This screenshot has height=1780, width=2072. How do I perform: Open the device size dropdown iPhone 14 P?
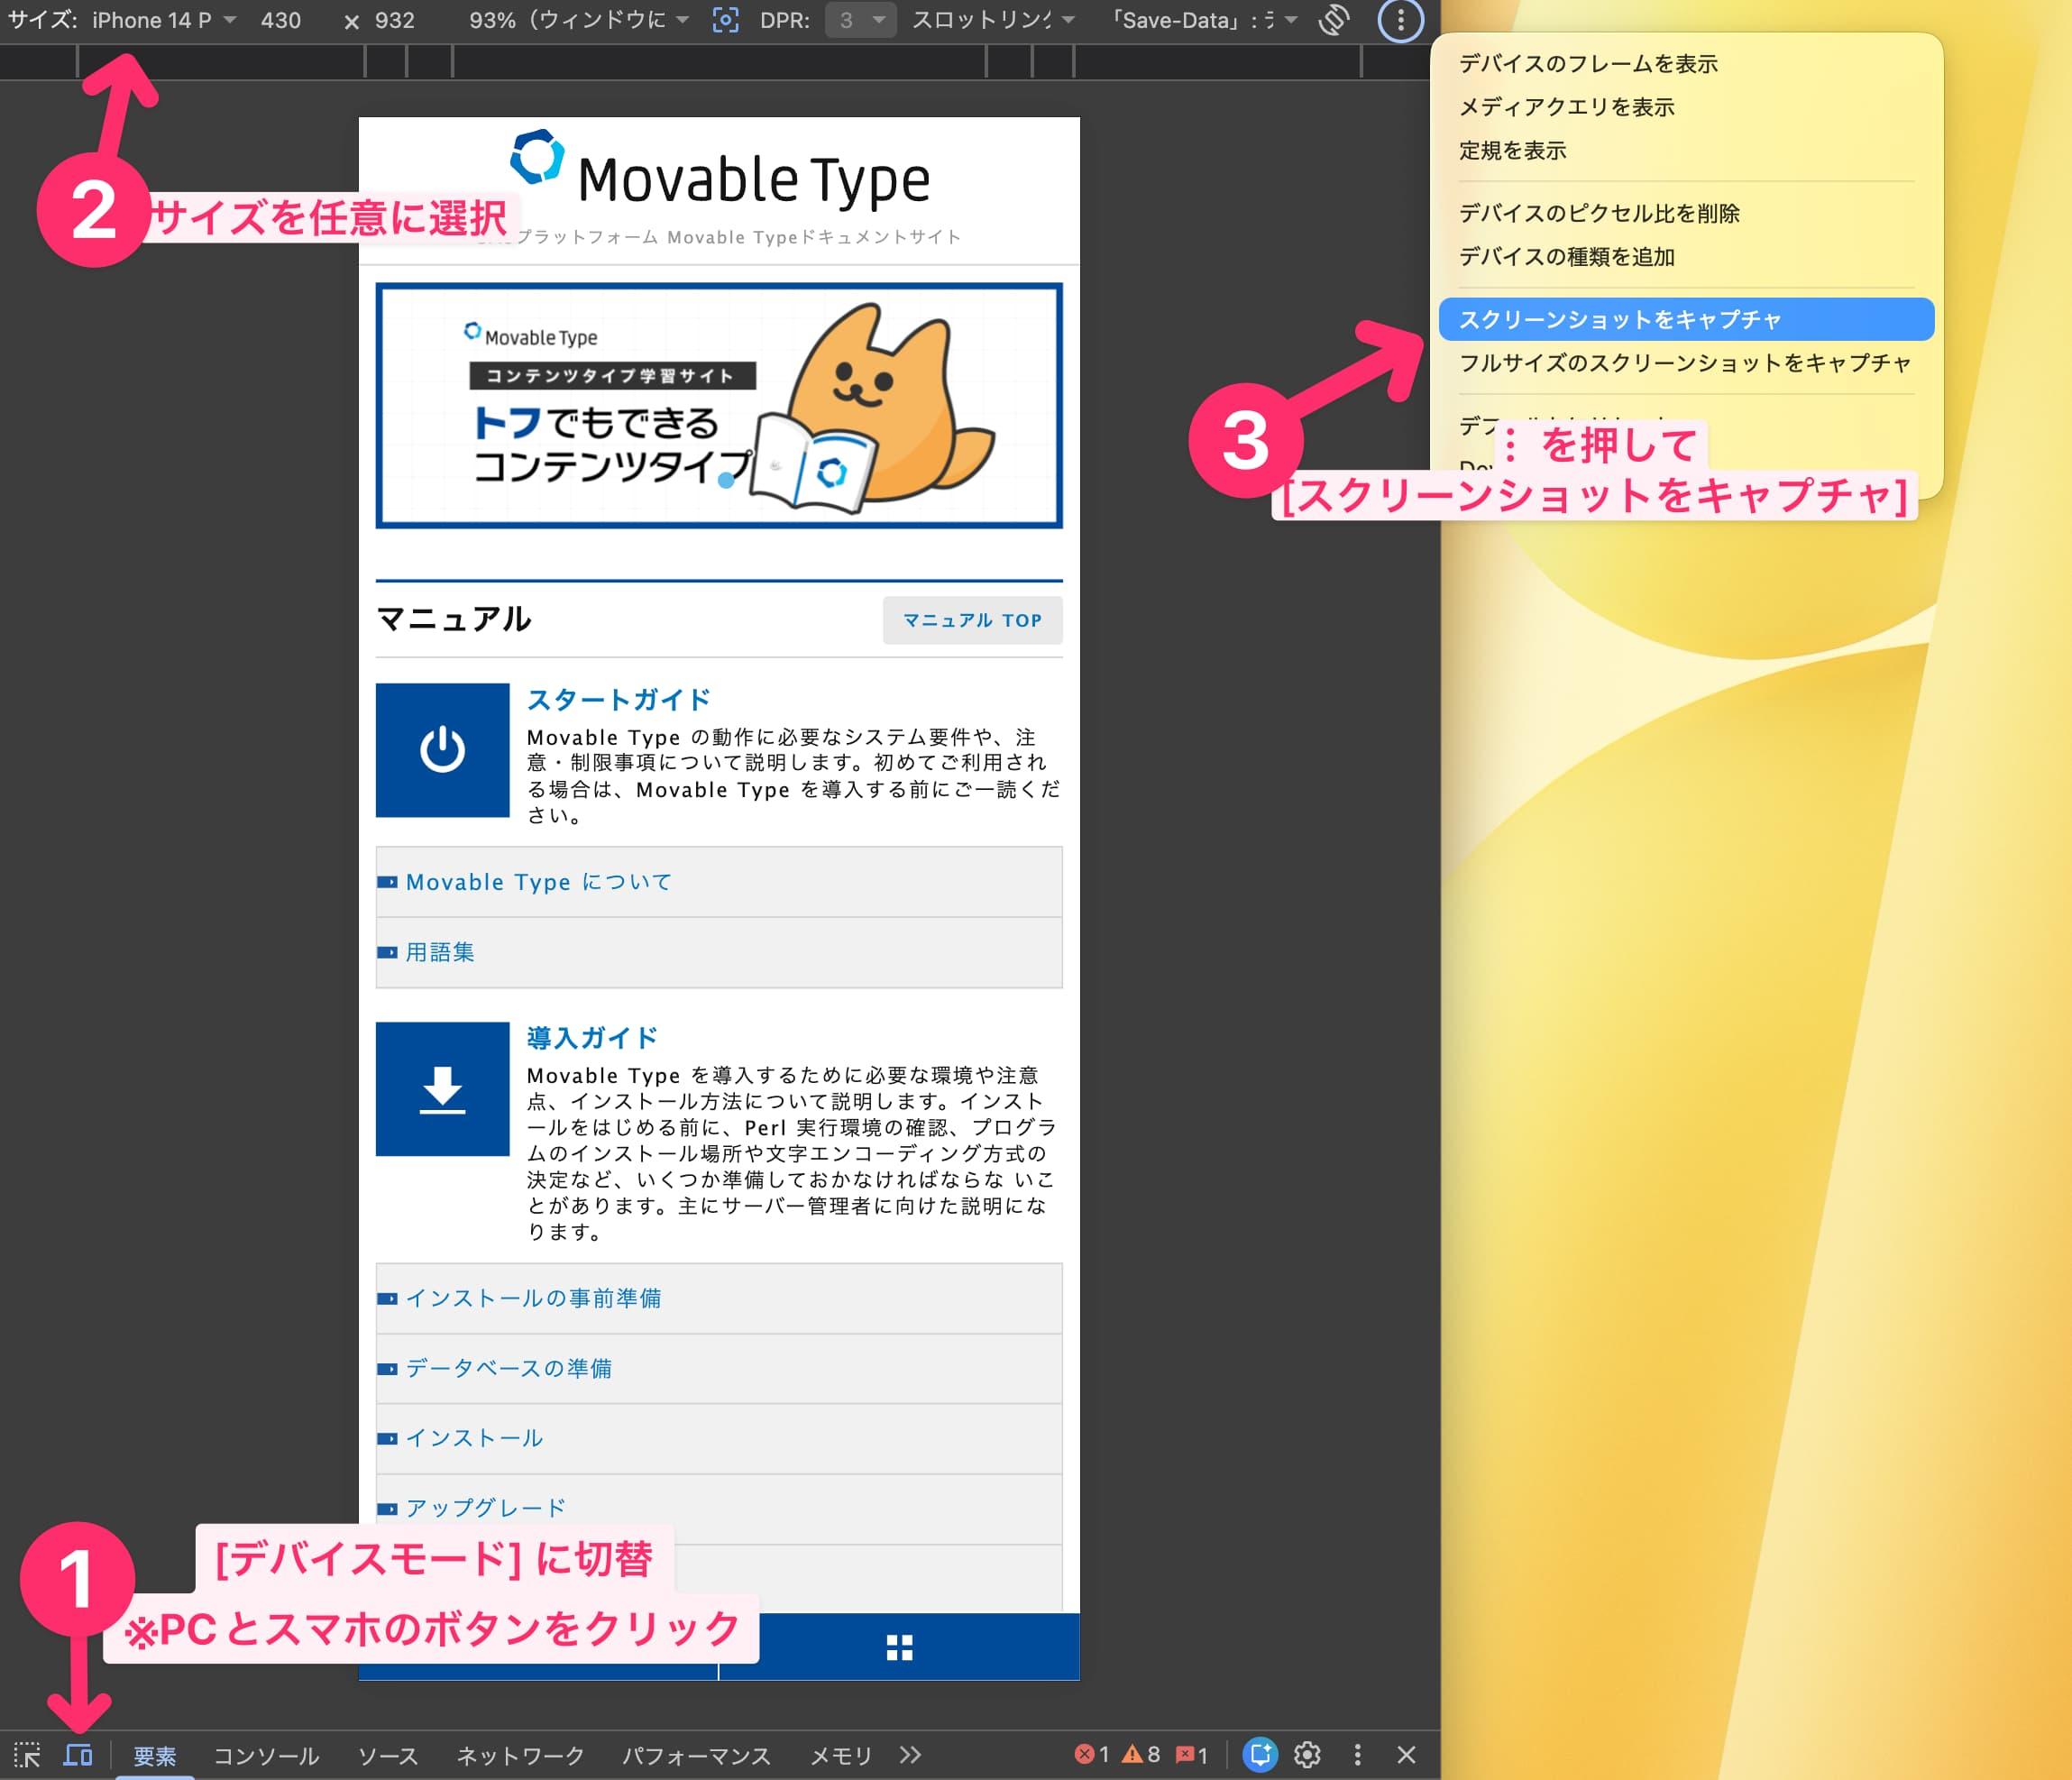164,20
